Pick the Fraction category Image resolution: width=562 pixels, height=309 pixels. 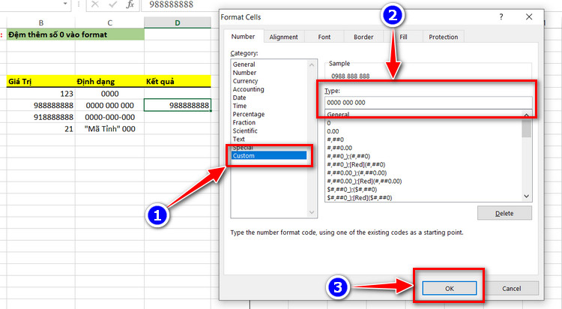pos(244,122)
